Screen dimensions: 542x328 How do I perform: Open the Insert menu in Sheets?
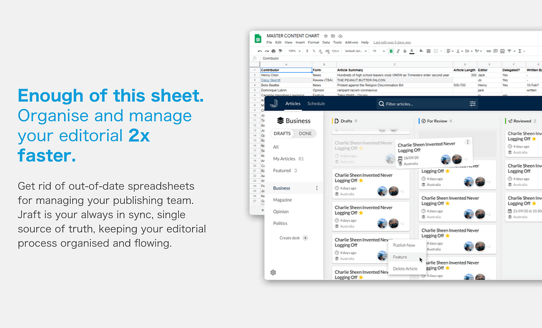click(300, 43)
